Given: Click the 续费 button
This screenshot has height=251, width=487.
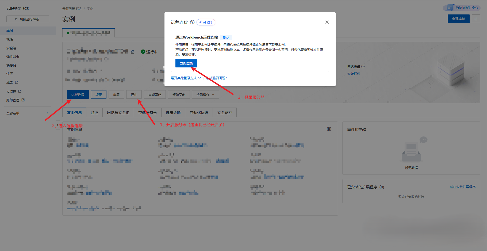Looking at the screenshot, I should coord(99,94).
